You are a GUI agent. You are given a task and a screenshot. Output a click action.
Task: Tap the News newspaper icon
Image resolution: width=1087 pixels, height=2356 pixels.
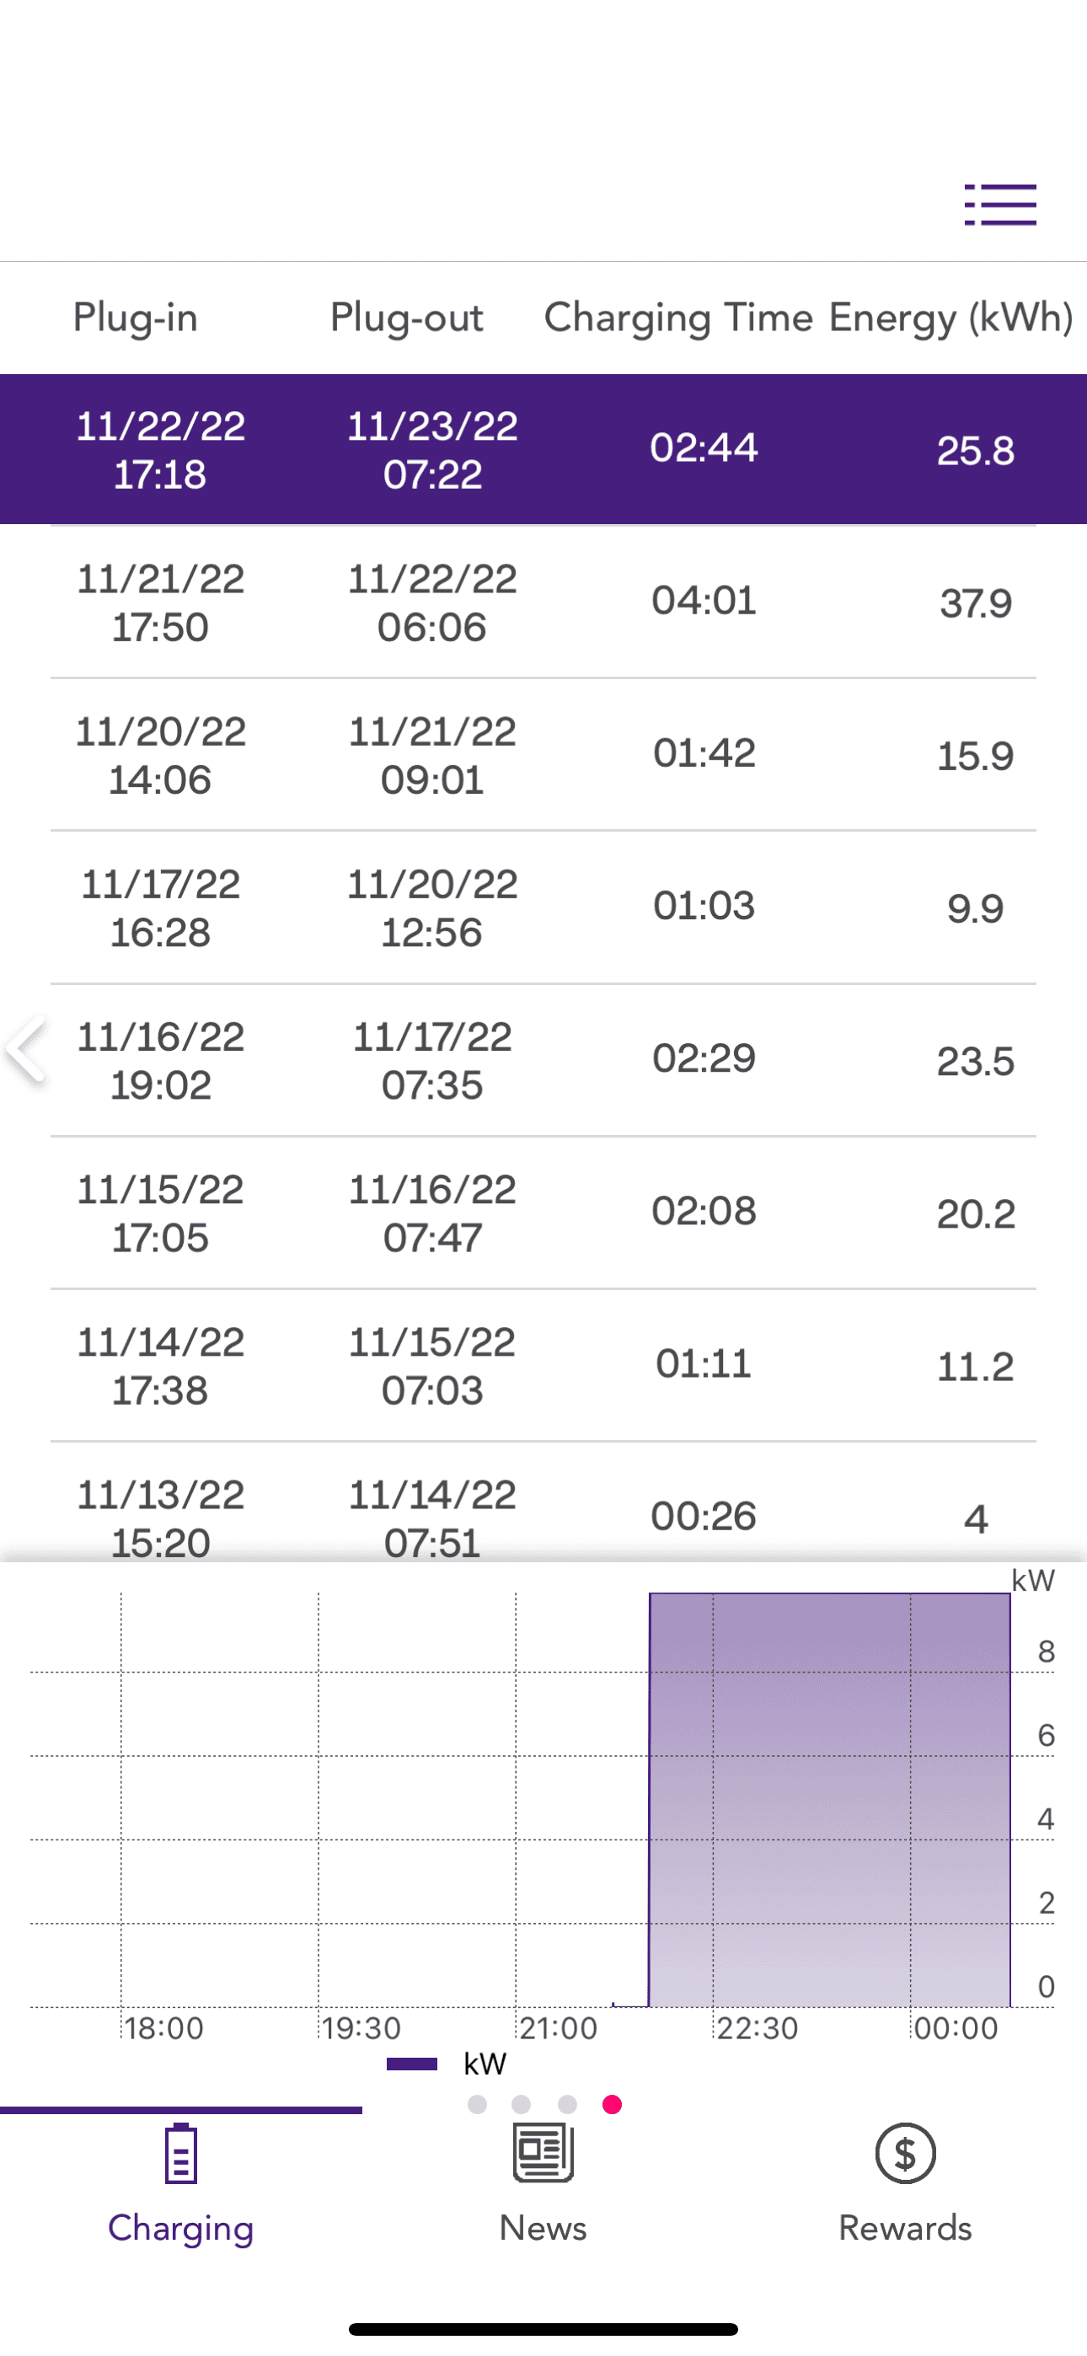pyautogui.click(x=543, y=2154)
